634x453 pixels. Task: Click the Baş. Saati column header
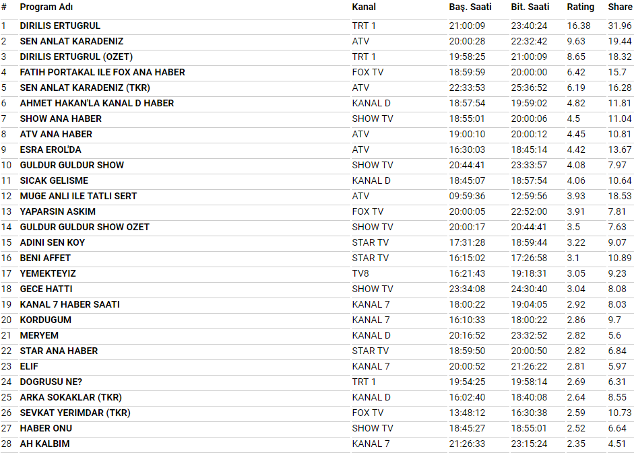[470, 7]
